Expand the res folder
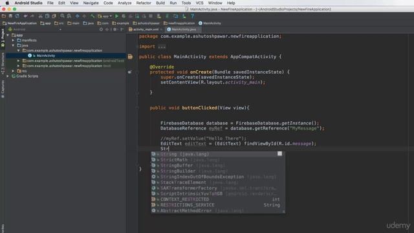 click(x=13, y=71)
